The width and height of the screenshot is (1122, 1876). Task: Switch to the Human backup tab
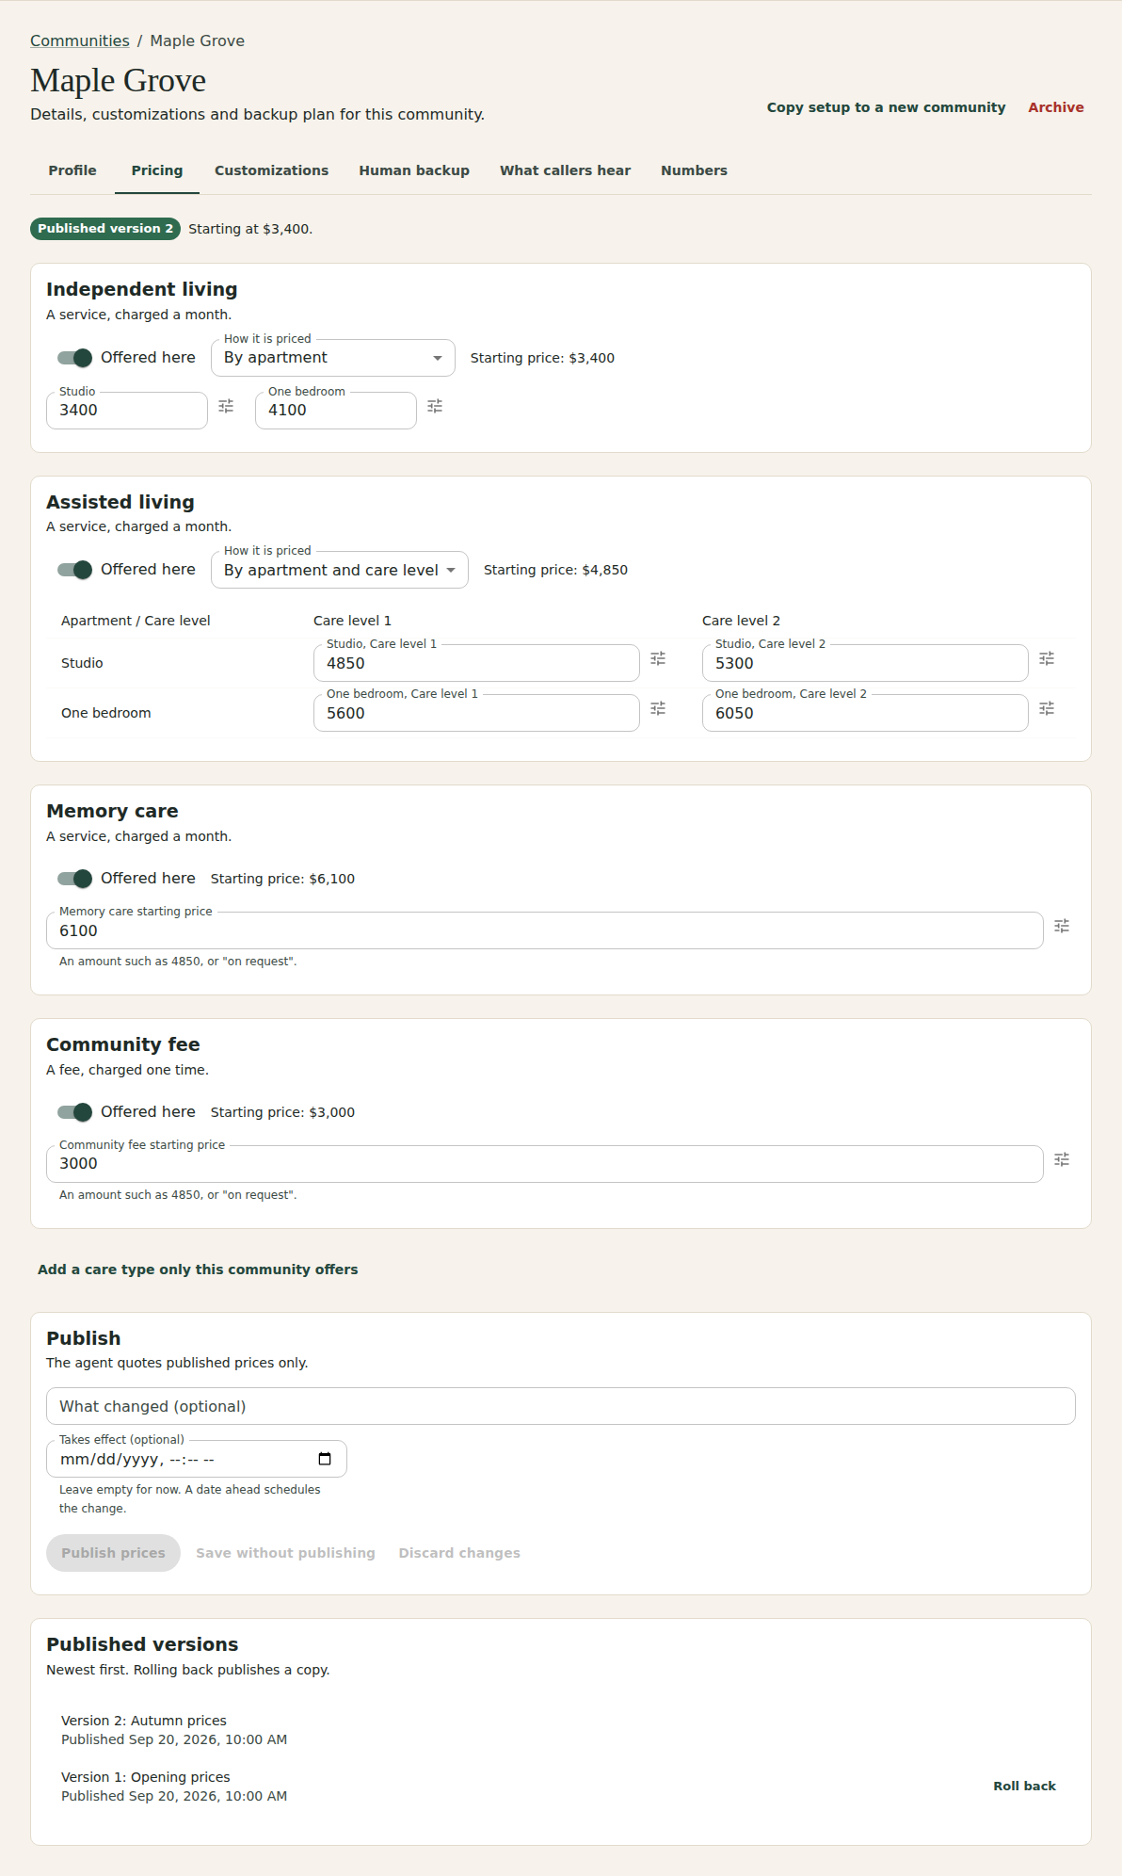click(x=414, y=170)
